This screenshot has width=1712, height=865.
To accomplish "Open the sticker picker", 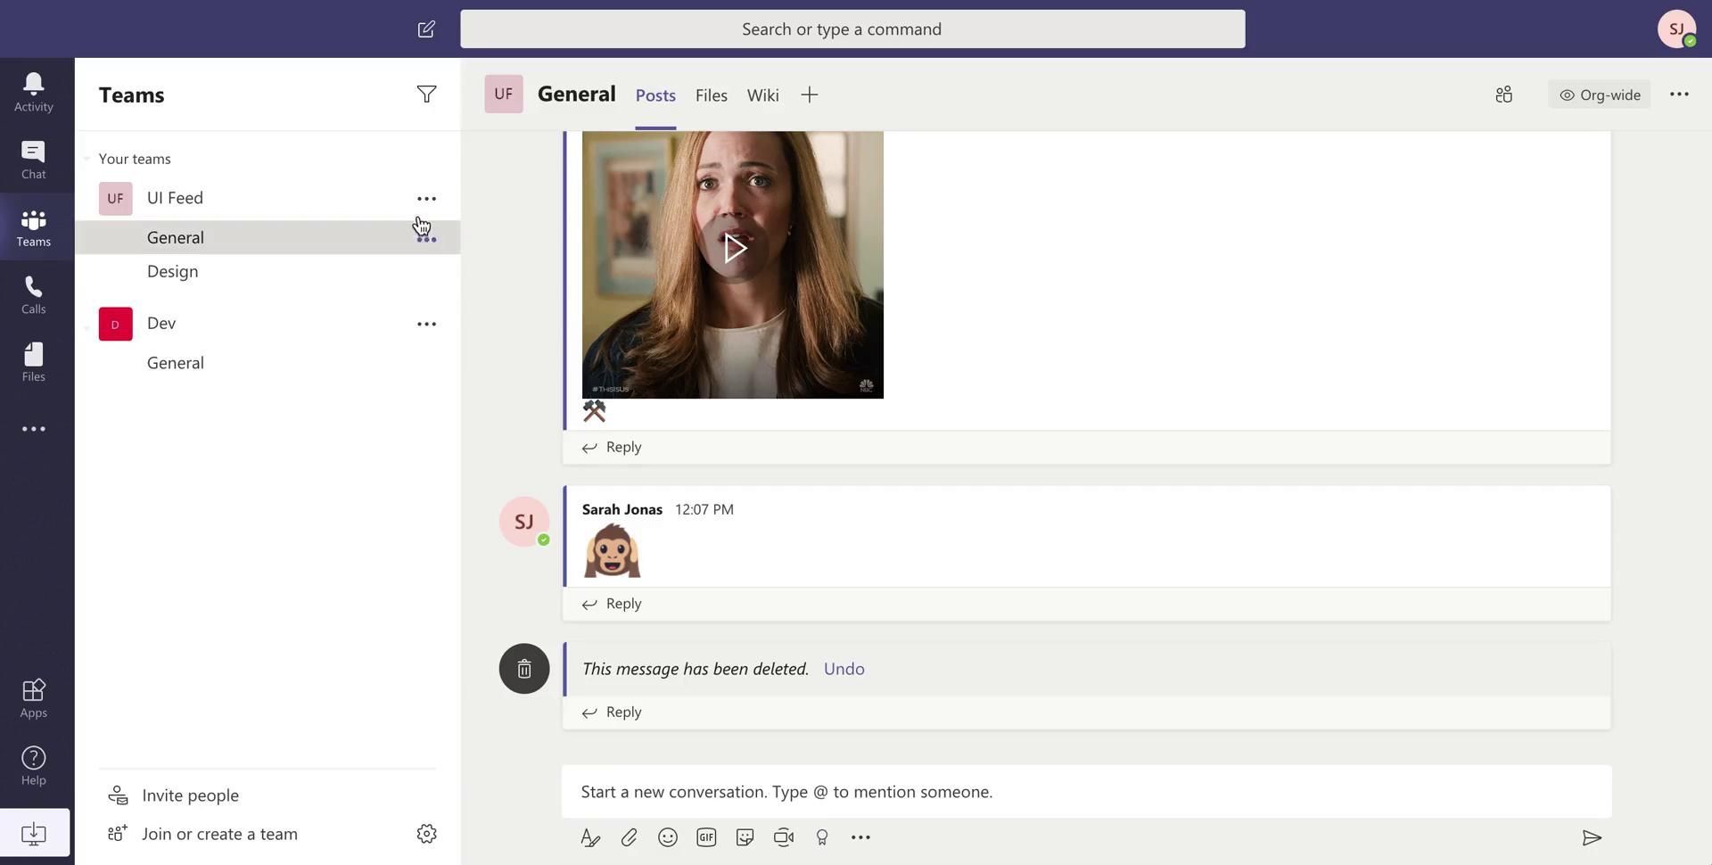I will pyautogui.click(x=745, y=837).
